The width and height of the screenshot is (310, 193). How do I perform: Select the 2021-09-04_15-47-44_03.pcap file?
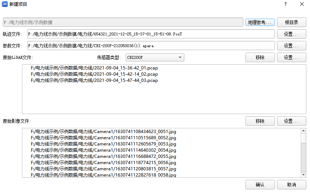(94, 80)
